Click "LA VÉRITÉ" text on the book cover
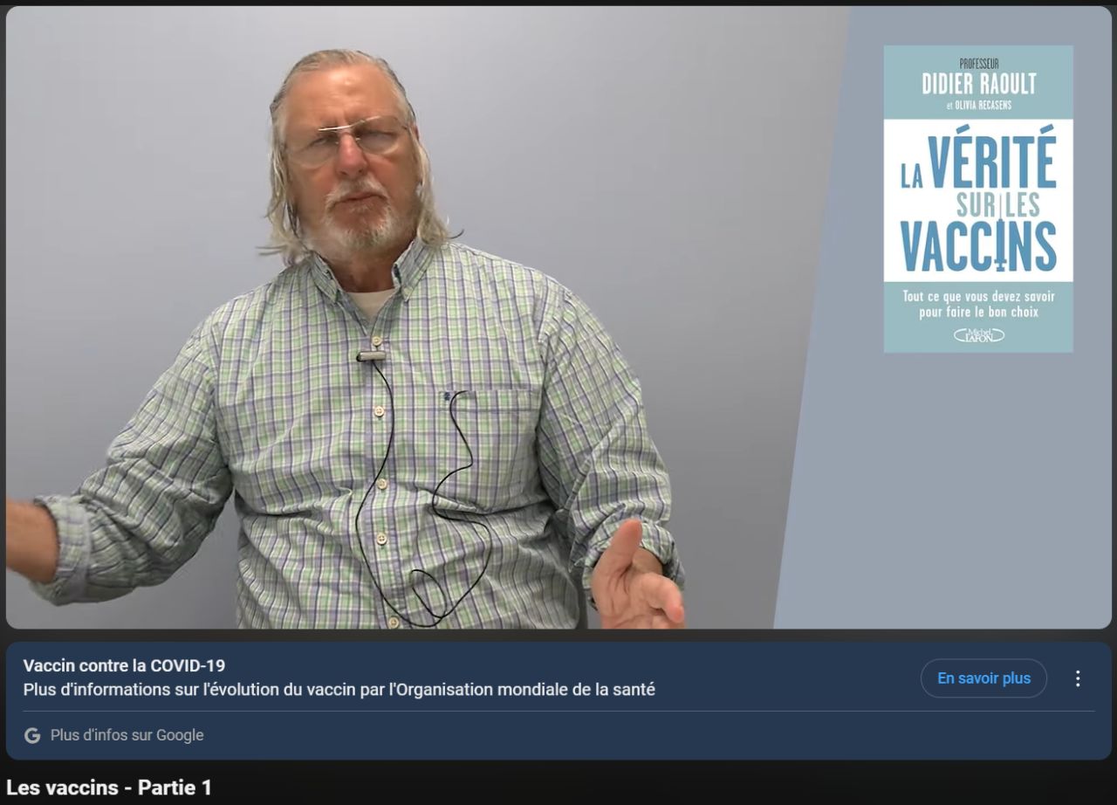The width and height of the screenshot is (1117, 805). point(978,162)
